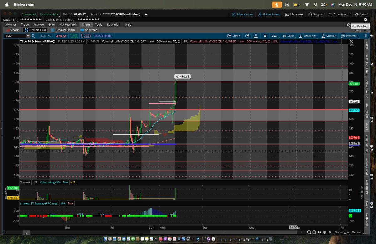Select the MarketWatch menu tab
Image resolution: width=376 pixels, height=244 pixels.
pyautogui.click(x=68, y=24)
